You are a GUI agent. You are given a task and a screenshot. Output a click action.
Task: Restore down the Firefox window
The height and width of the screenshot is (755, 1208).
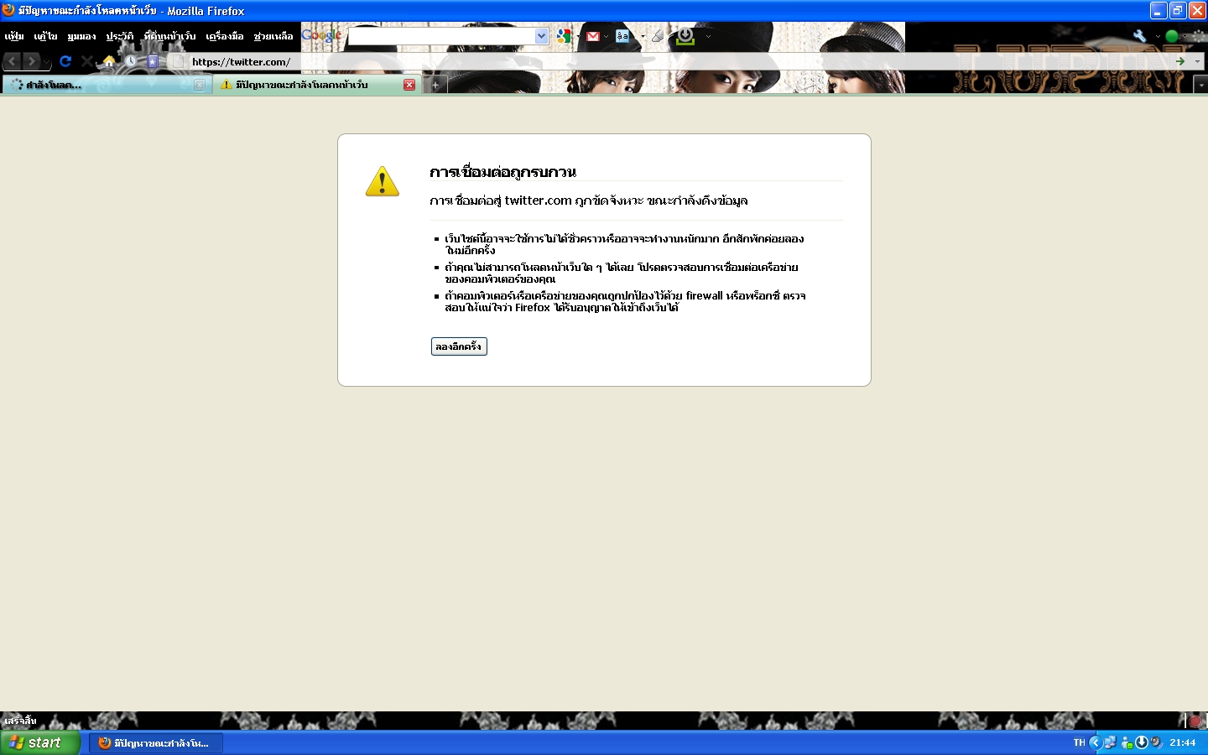pos(1178,11)
